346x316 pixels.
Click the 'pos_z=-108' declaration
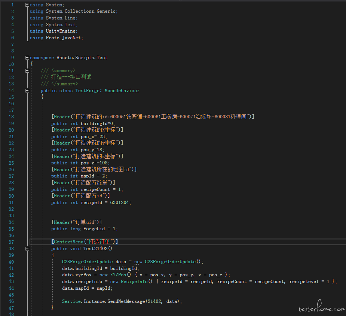[x=95, y=163]
